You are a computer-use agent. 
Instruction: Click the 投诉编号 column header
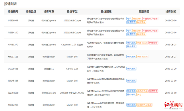pos(13,11)
